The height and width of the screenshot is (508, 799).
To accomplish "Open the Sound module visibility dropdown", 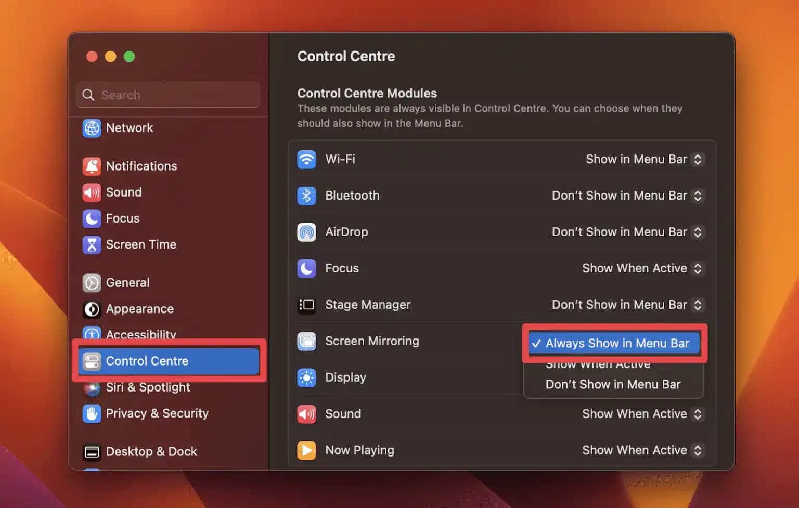I will pos(643,414).
